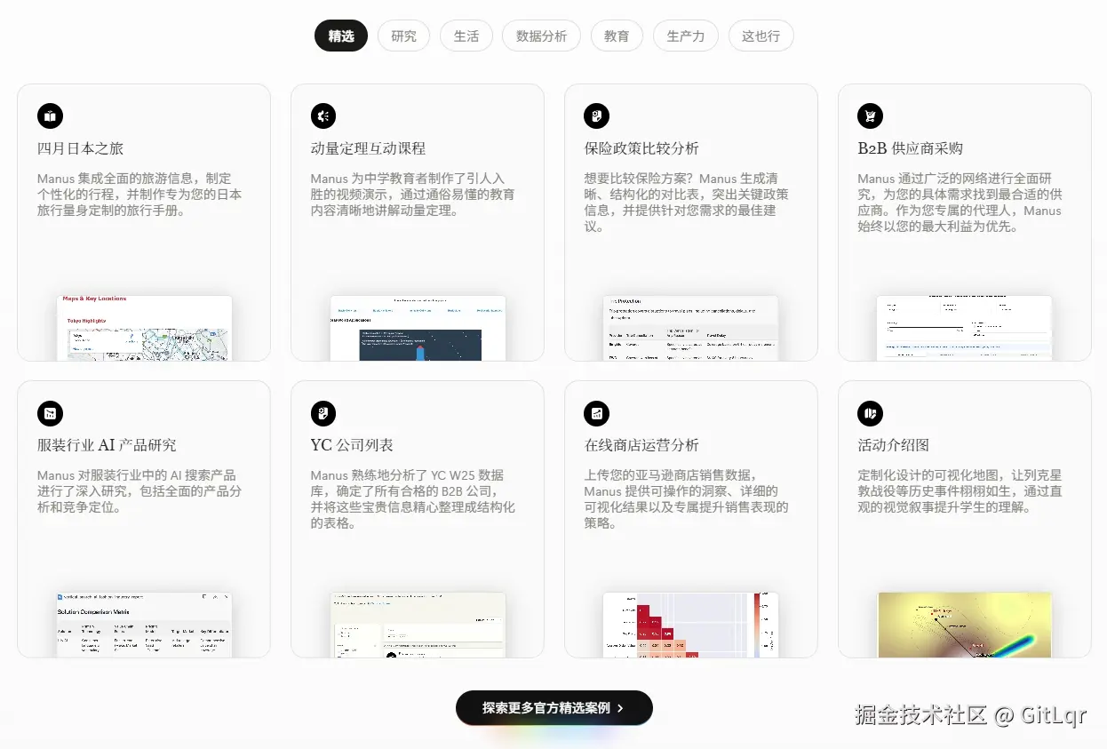Open the 动量定理互动课程 title
This screenshot has height=749, width=1107.
369,148
